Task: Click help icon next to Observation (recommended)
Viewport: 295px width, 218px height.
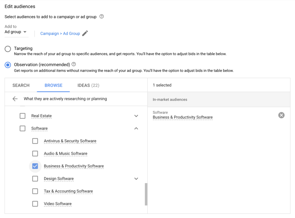Action: point(74,64)
